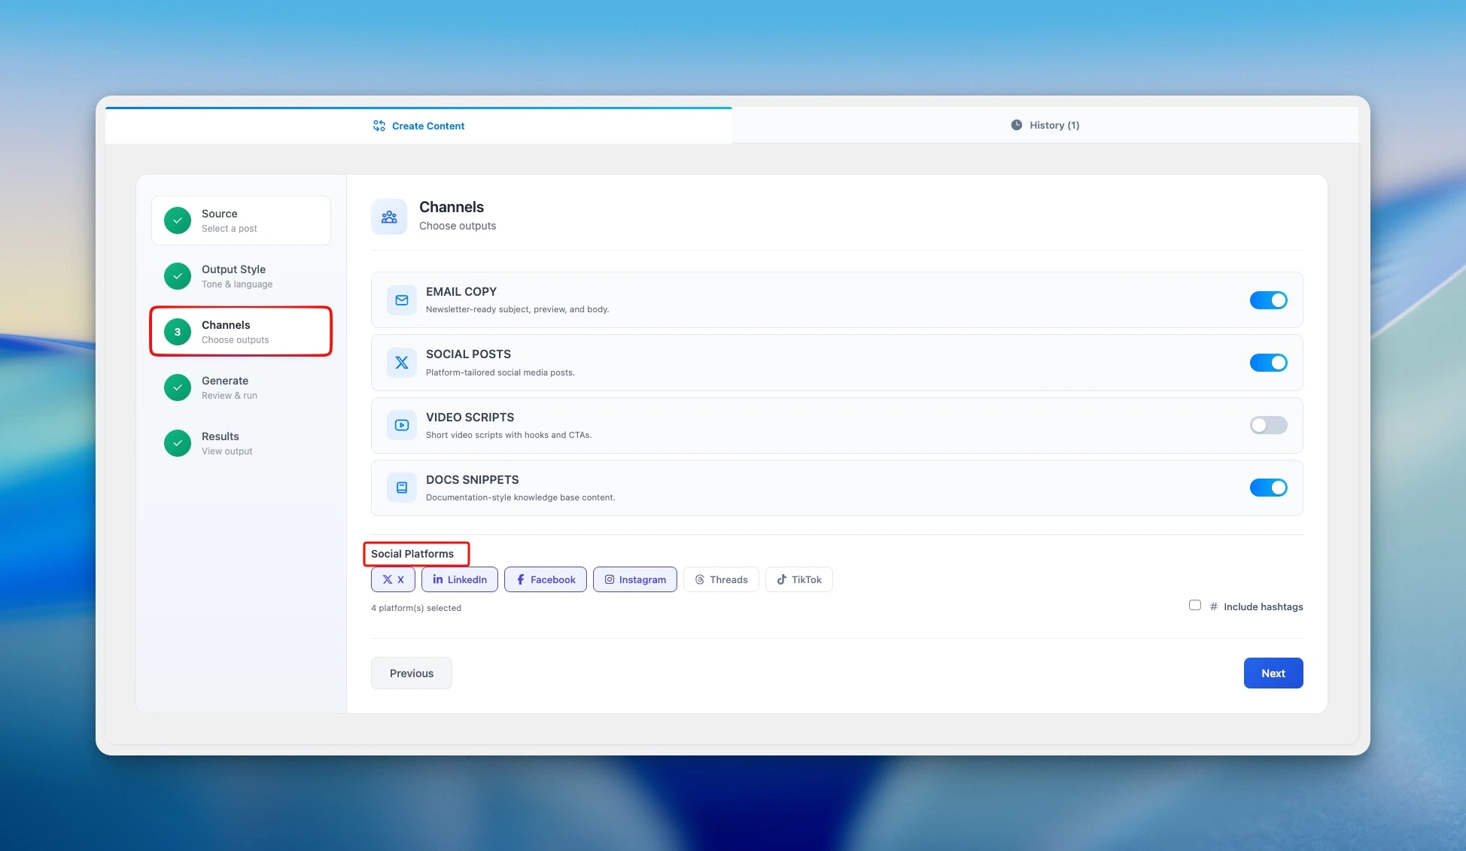This screenshot has width=1466, height=851.
Task: Disable the Email Copy toggle
Action: click(1268, 300)
